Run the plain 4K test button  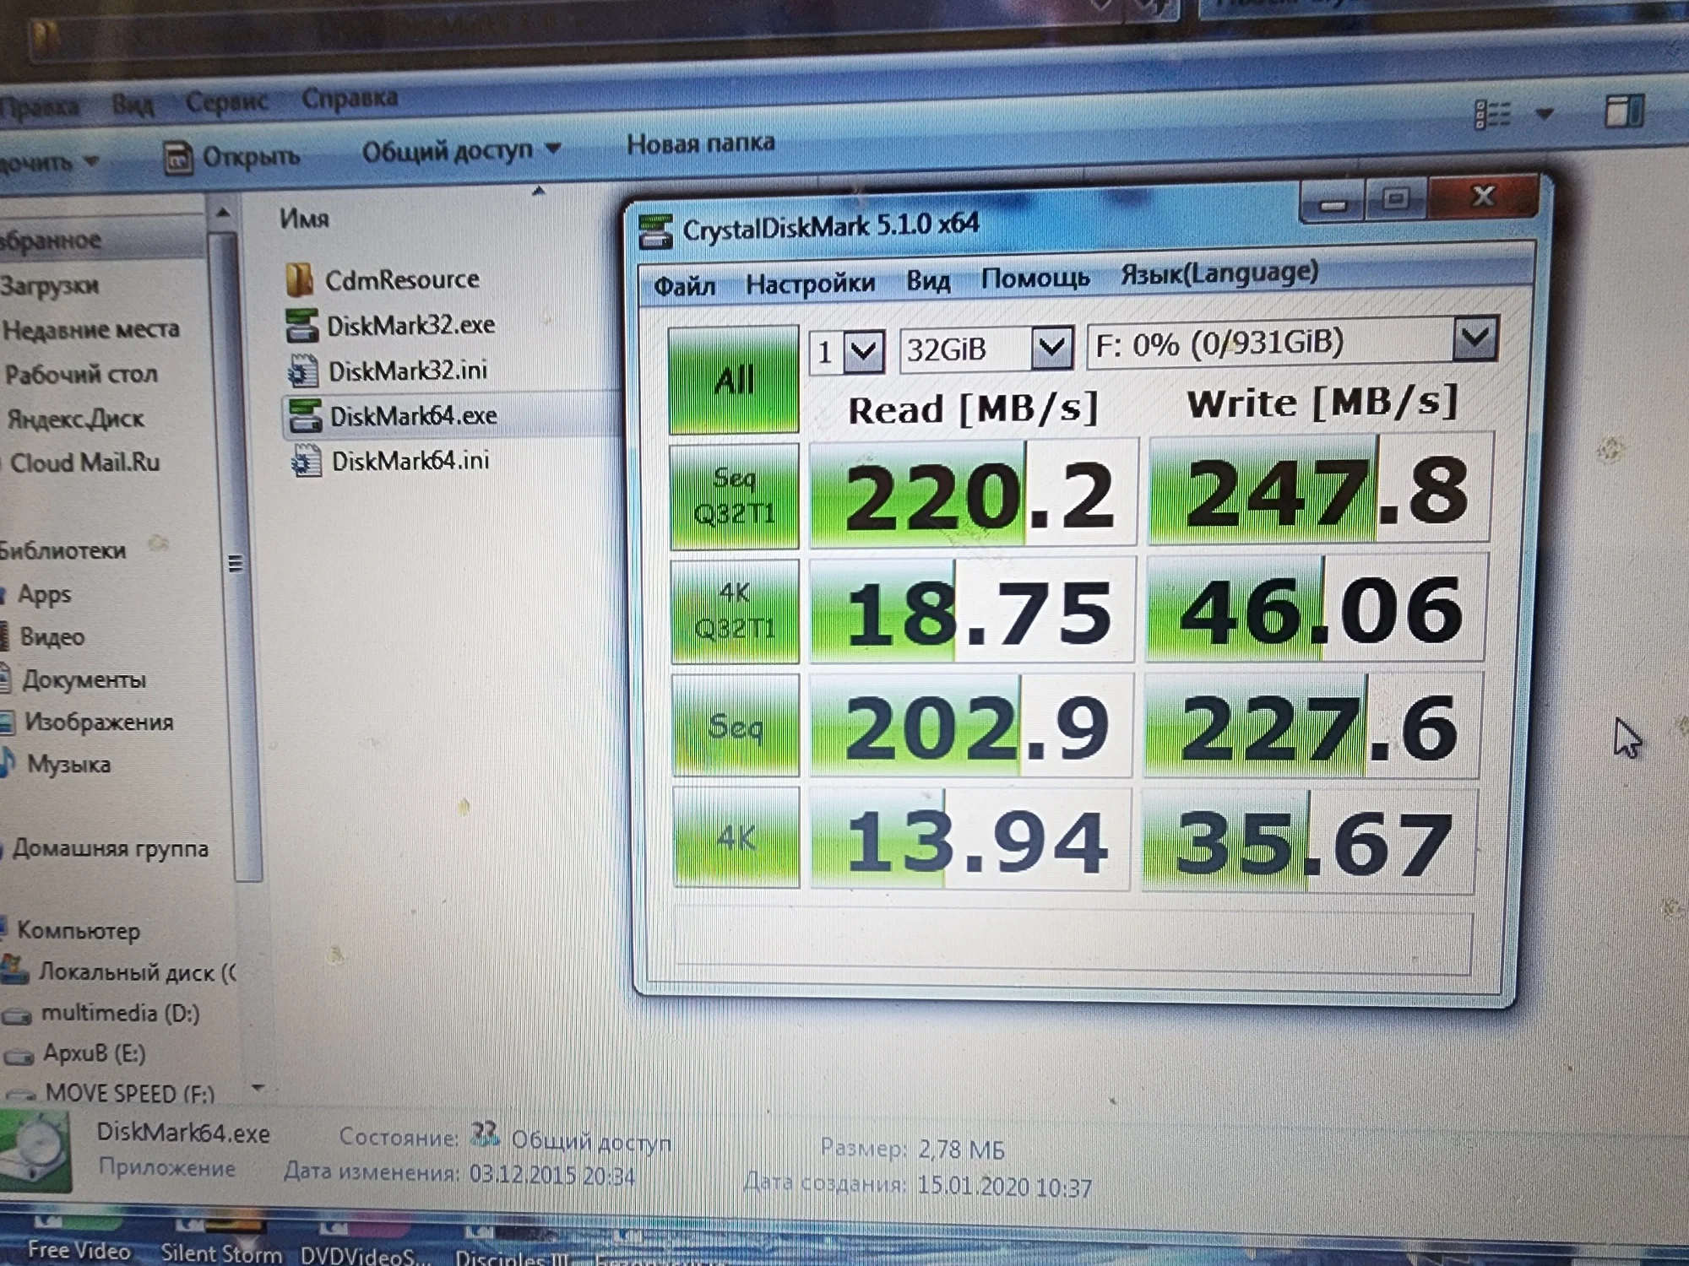(736, 838)
